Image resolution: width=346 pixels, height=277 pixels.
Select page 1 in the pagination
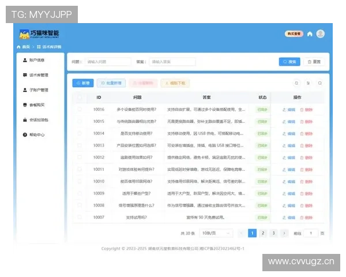coord(252,233)
